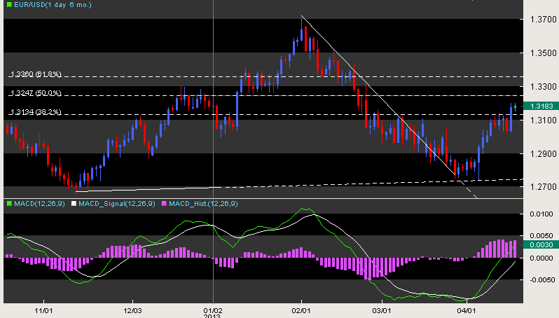The image size is (559, 318).
Task: Click the 1.3500 price axis label
Action: tap(544, 53)
